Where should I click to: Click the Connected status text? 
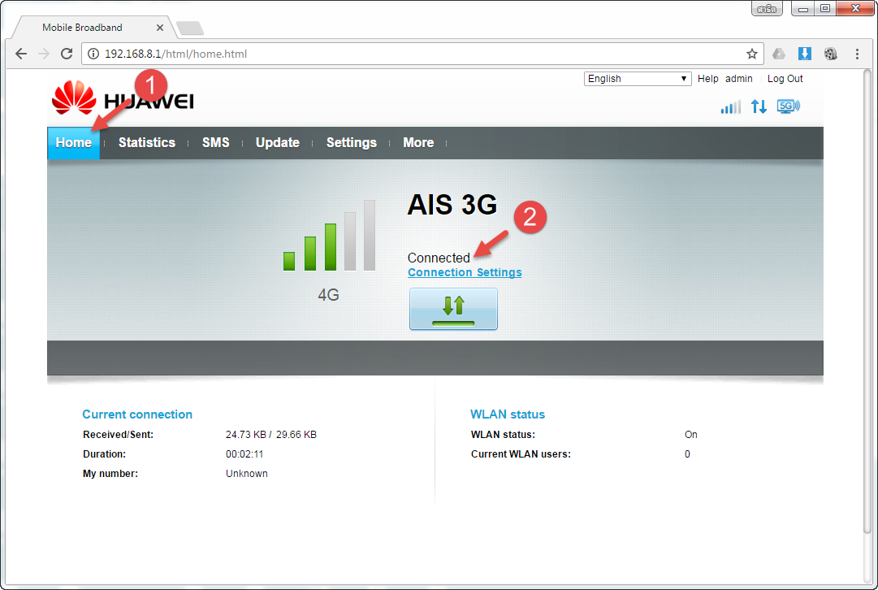click(439, 258)
